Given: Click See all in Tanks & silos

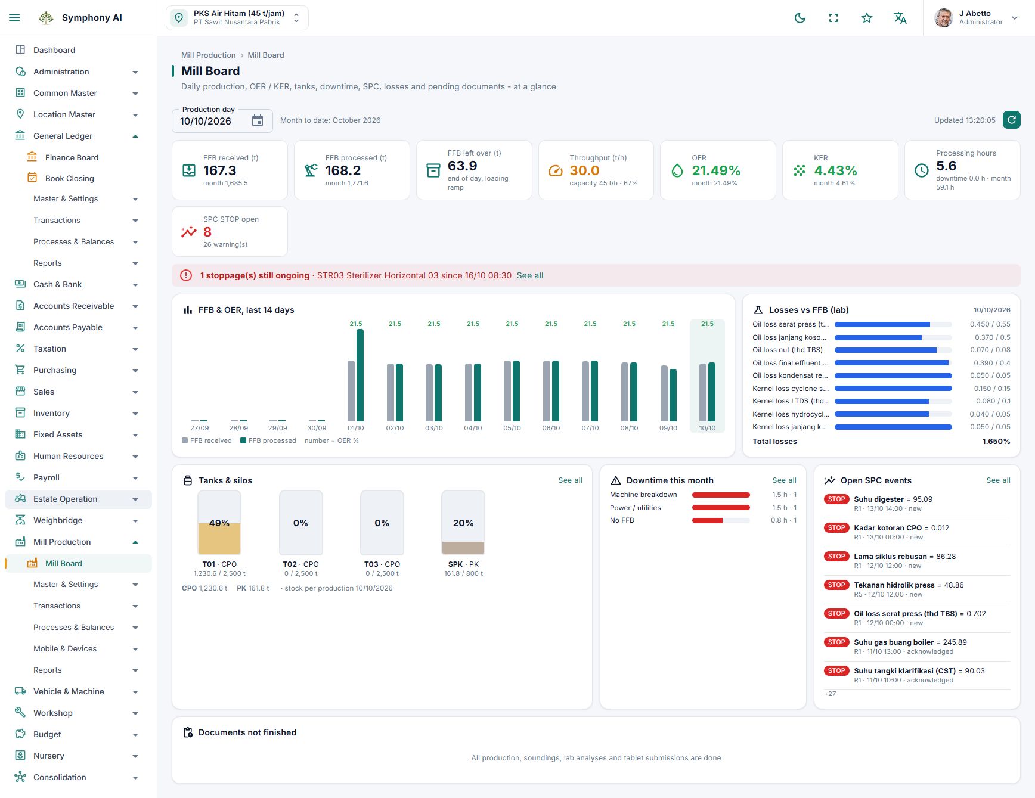Looking at the screenshot, I should coord(570,480).
